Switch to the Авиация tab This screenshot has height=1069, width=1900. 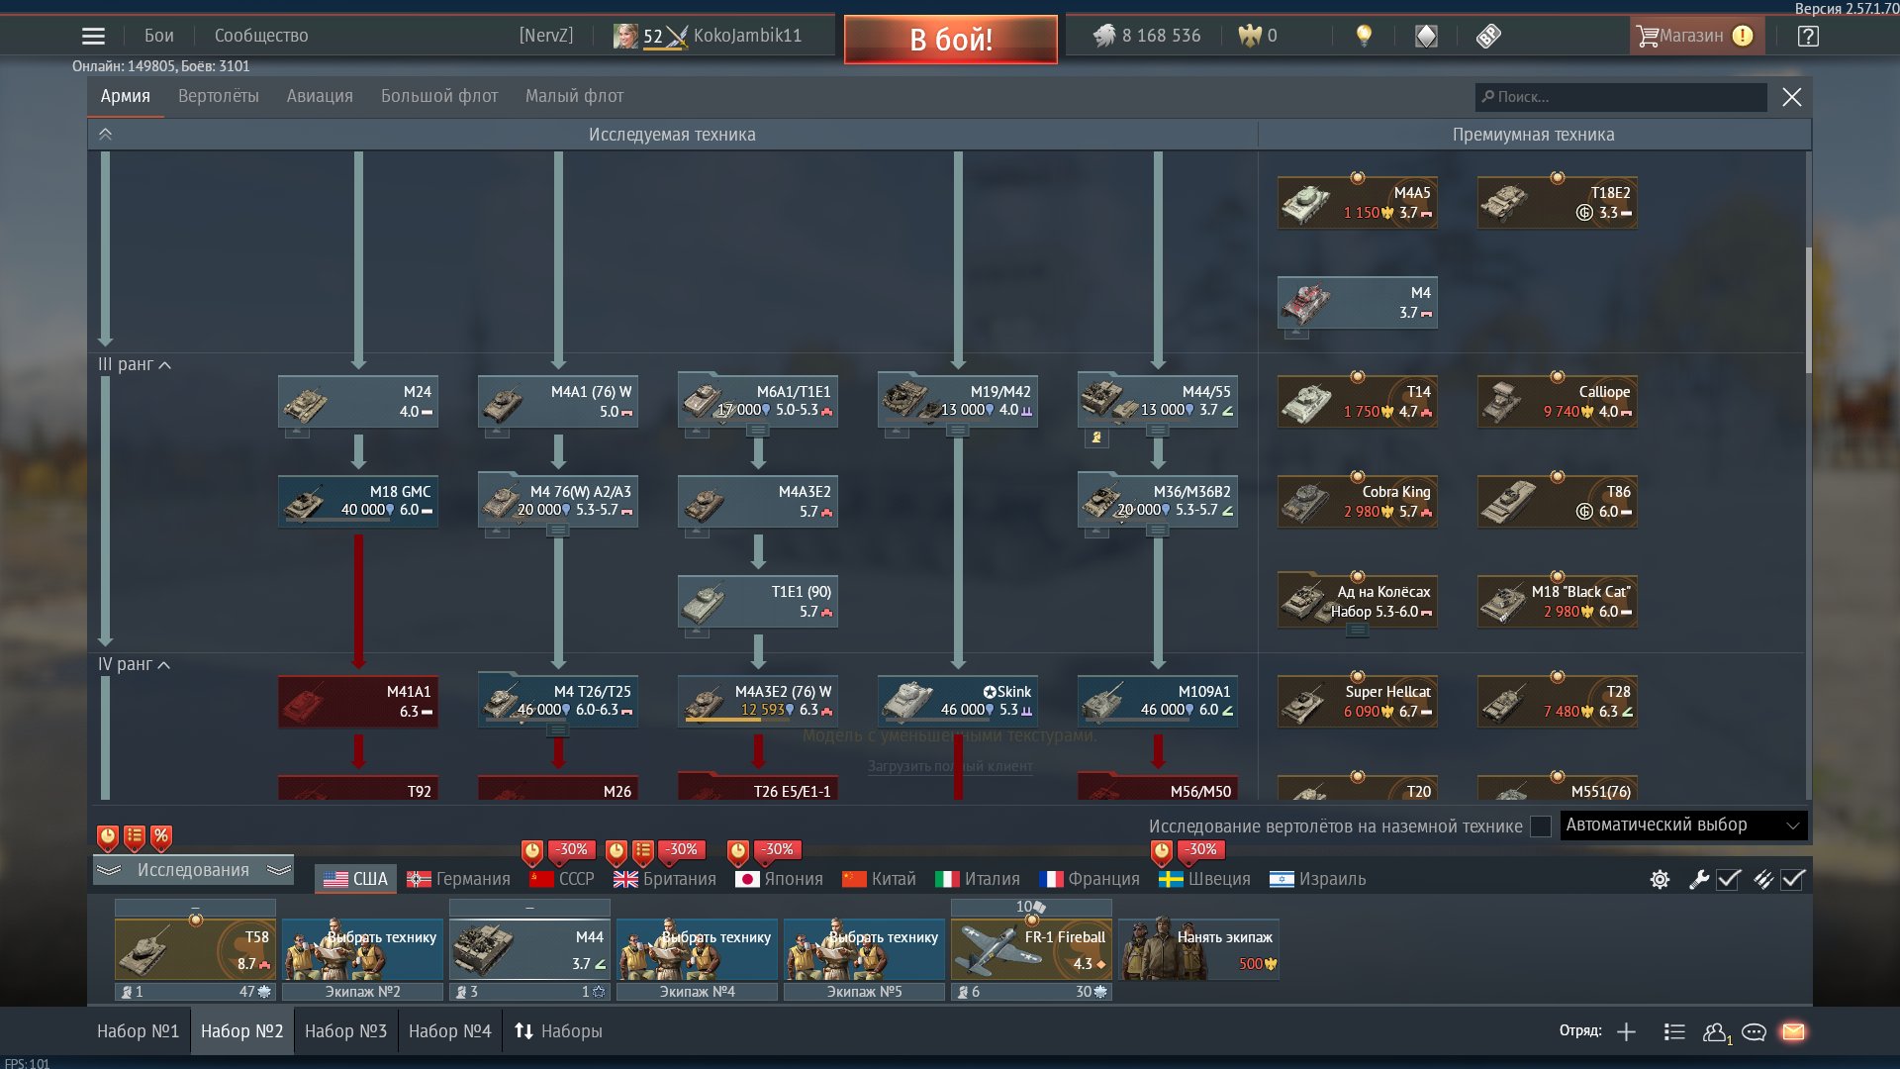[320, 97]
